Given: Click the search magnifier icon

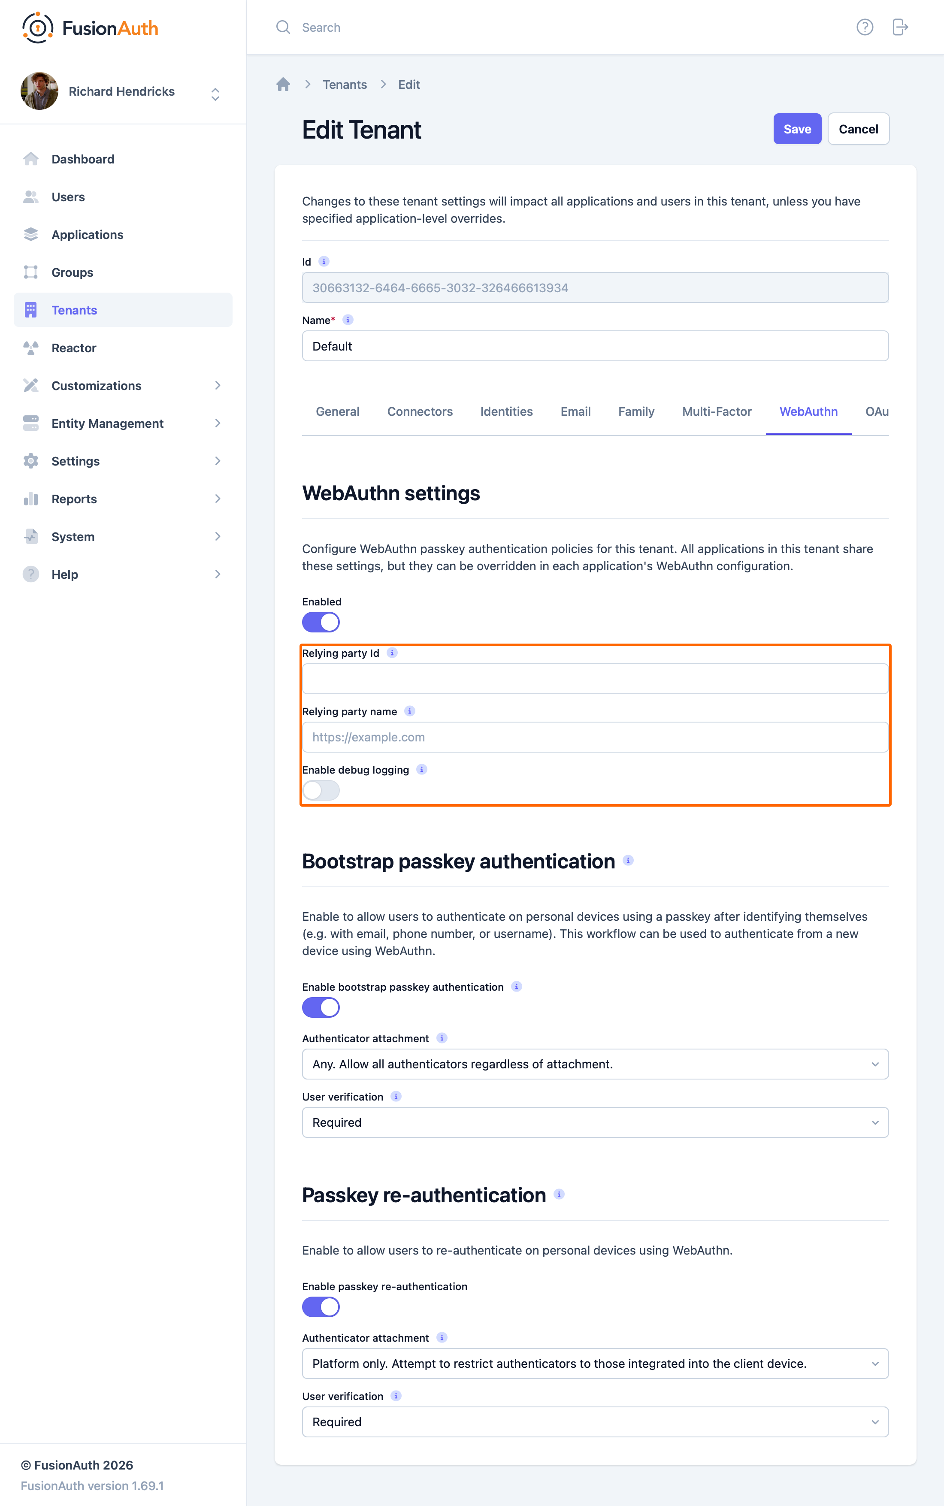Looking at the screenshot, I should point(283,27).
